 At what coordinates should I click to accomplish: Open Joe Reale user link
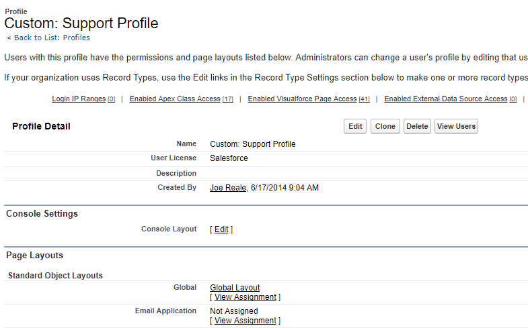coord(228,188)
